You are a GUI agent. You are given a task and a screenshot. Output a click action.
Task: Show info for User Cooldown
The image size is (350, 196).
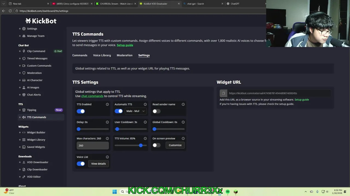145,122
